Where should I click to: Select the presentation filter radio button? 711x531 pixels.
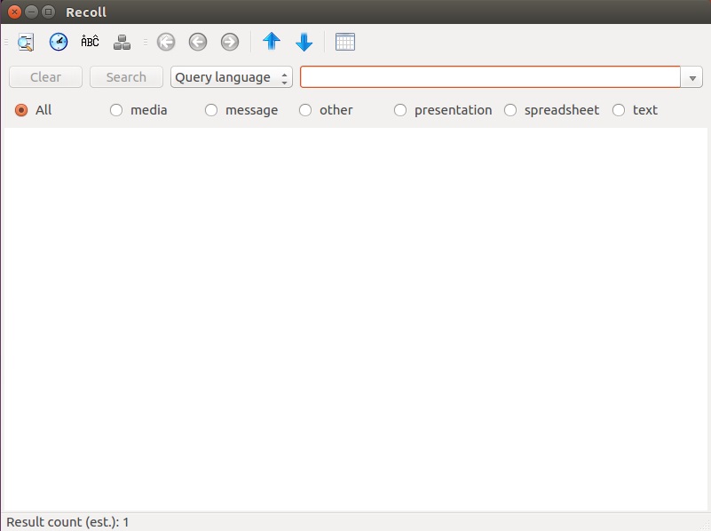400,110
